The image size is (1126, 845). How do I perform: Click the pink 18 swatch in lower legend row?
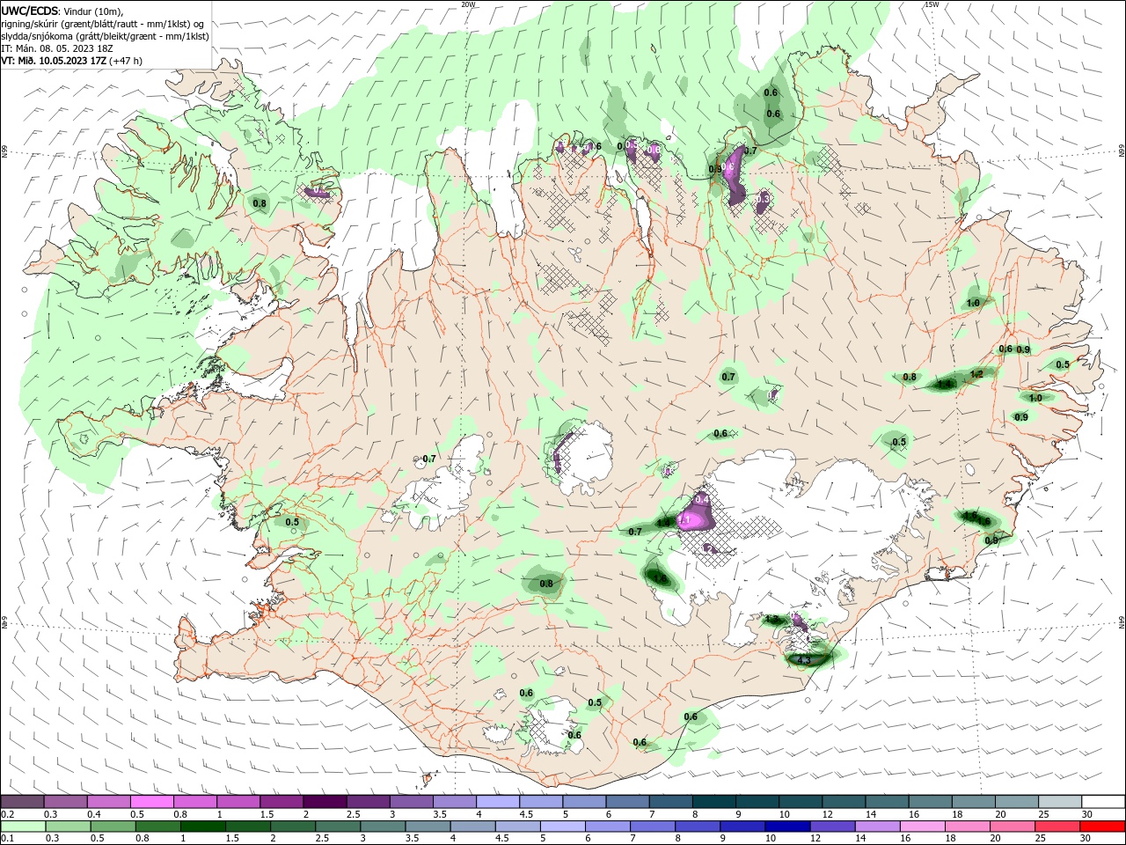tap(968, 827)
